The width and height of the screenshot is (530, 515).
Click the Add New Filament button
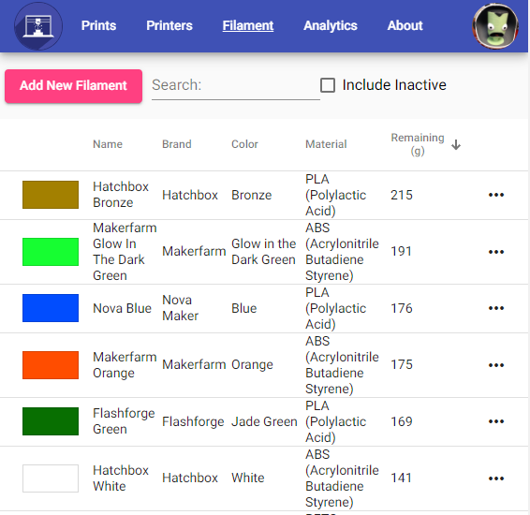point(73,86)
